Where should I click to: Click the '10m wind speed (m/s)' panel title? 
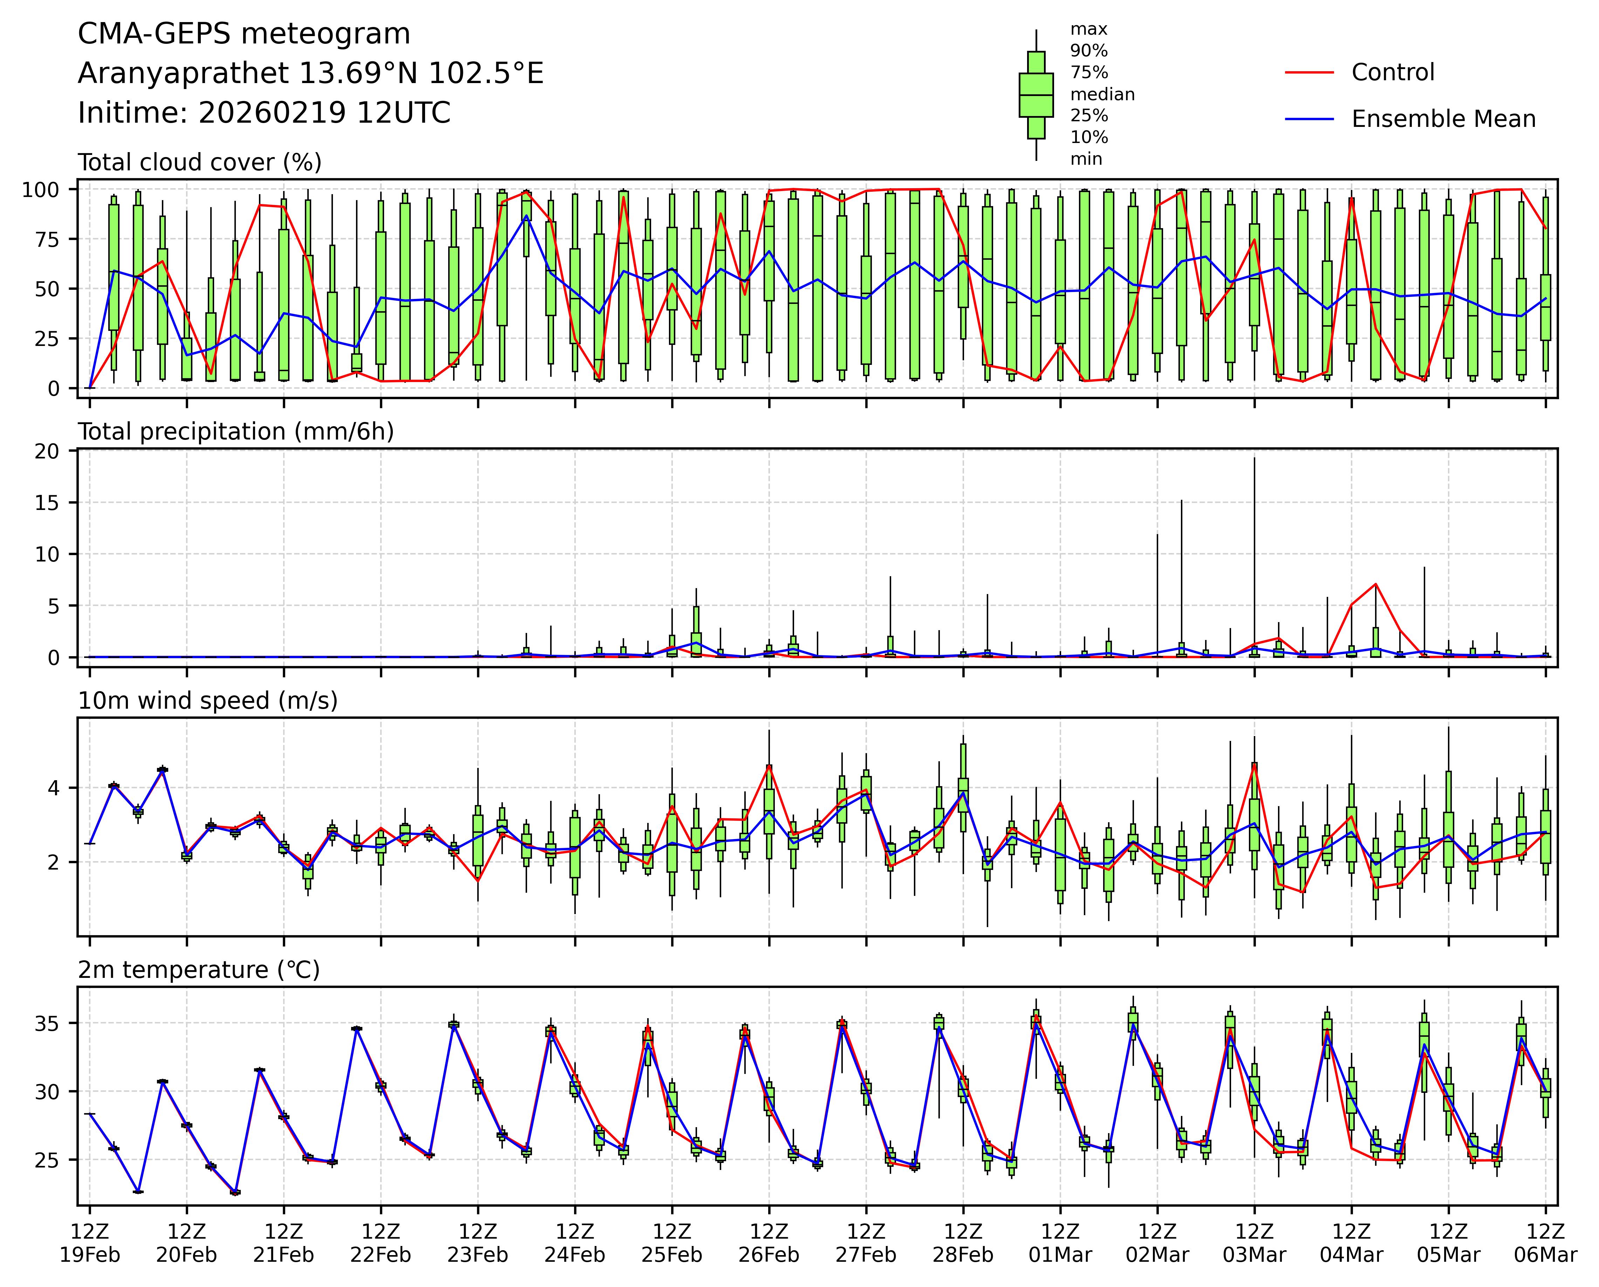[x=208, y=701]
